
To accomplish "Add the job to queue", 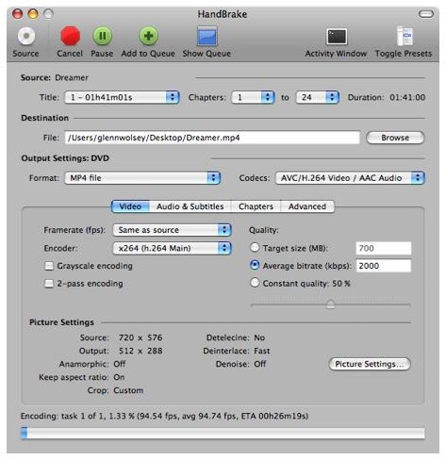I will [148, 36].
